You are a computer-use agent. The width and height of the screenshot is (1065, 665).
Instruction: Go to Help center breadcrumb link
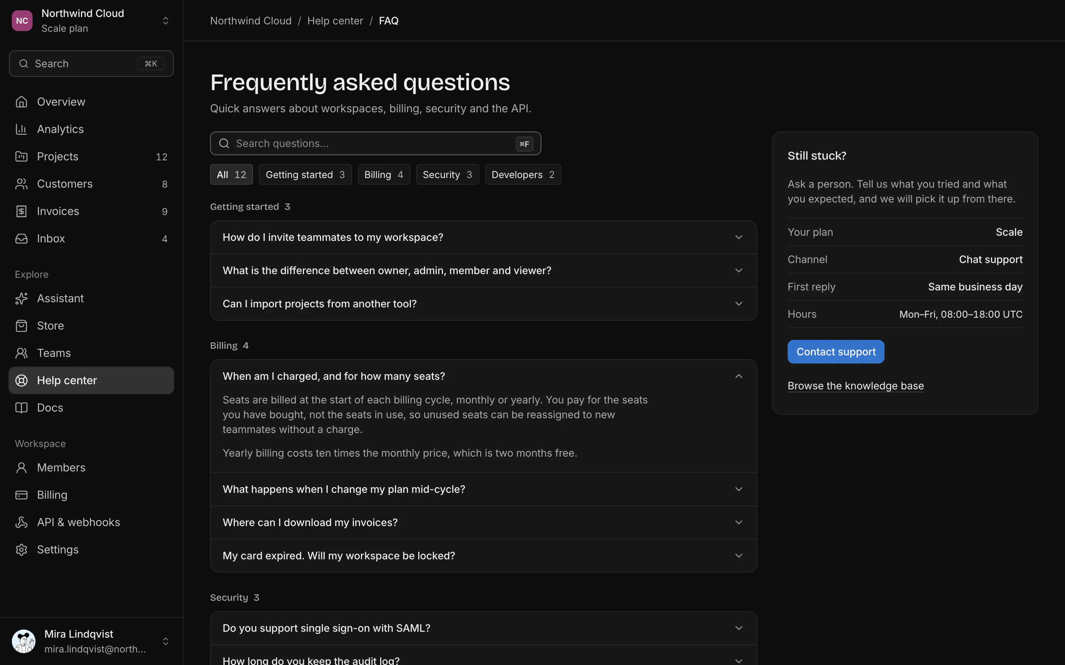point(335,21)
